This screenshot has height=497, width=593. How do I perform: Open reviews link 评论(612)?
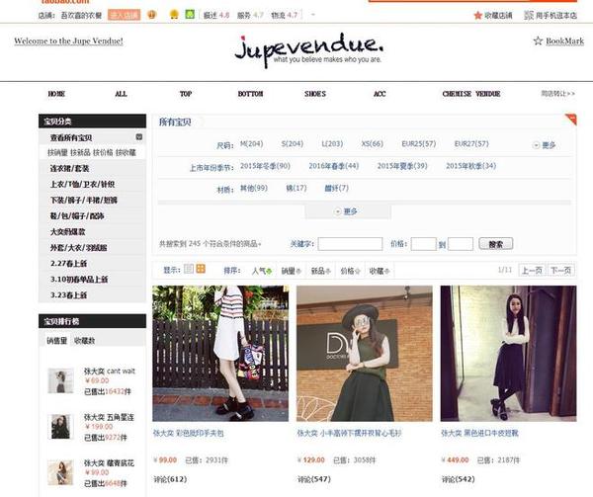[170, 479]
